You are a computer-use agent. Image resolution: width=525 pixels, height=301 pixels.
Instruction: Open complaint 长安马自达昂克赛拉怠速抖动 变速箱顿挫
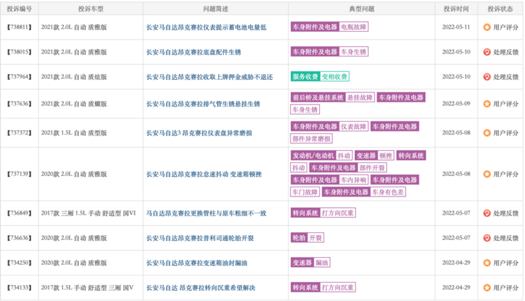(x=204, y=175)
